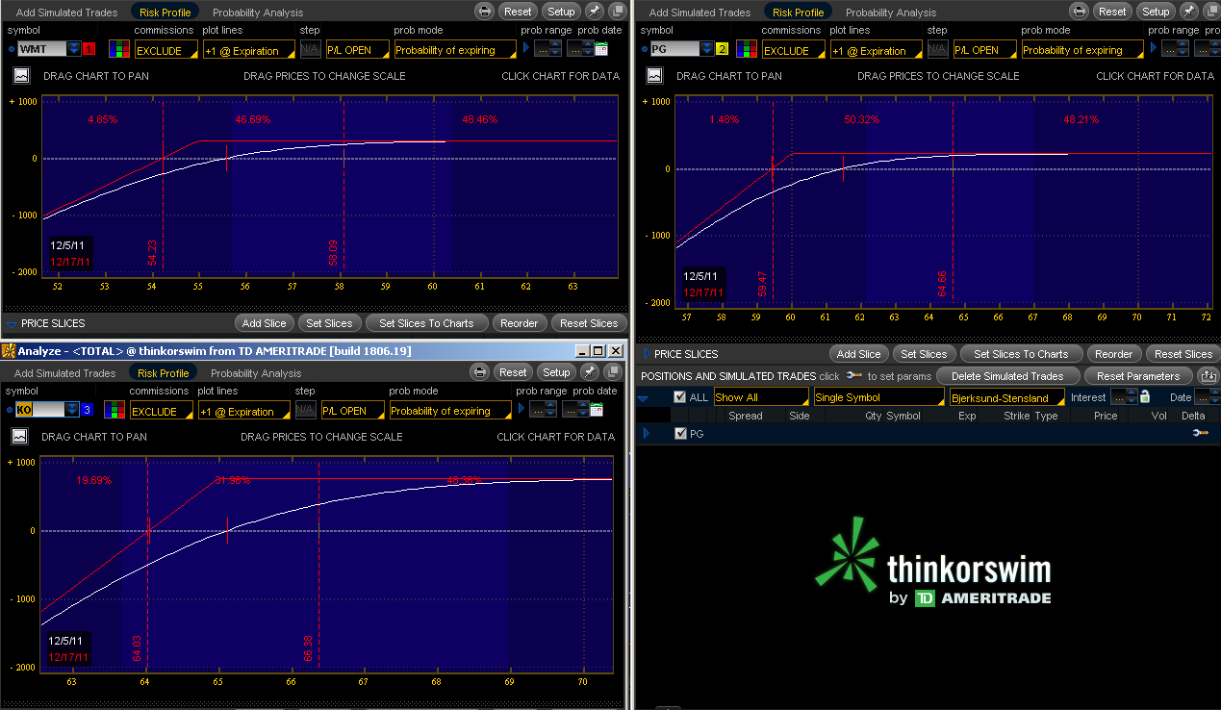Click the N/A step box in WMT panel
The height and width of the screenshot is (710, 1221).
tap(311, 50)
